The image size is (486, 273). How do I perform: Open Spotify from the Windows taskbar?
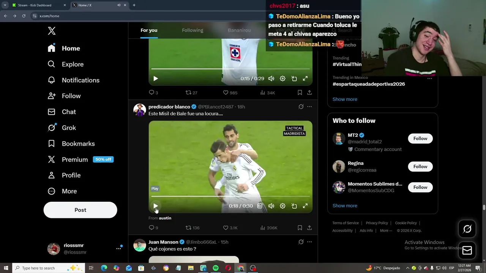[216, 268]
